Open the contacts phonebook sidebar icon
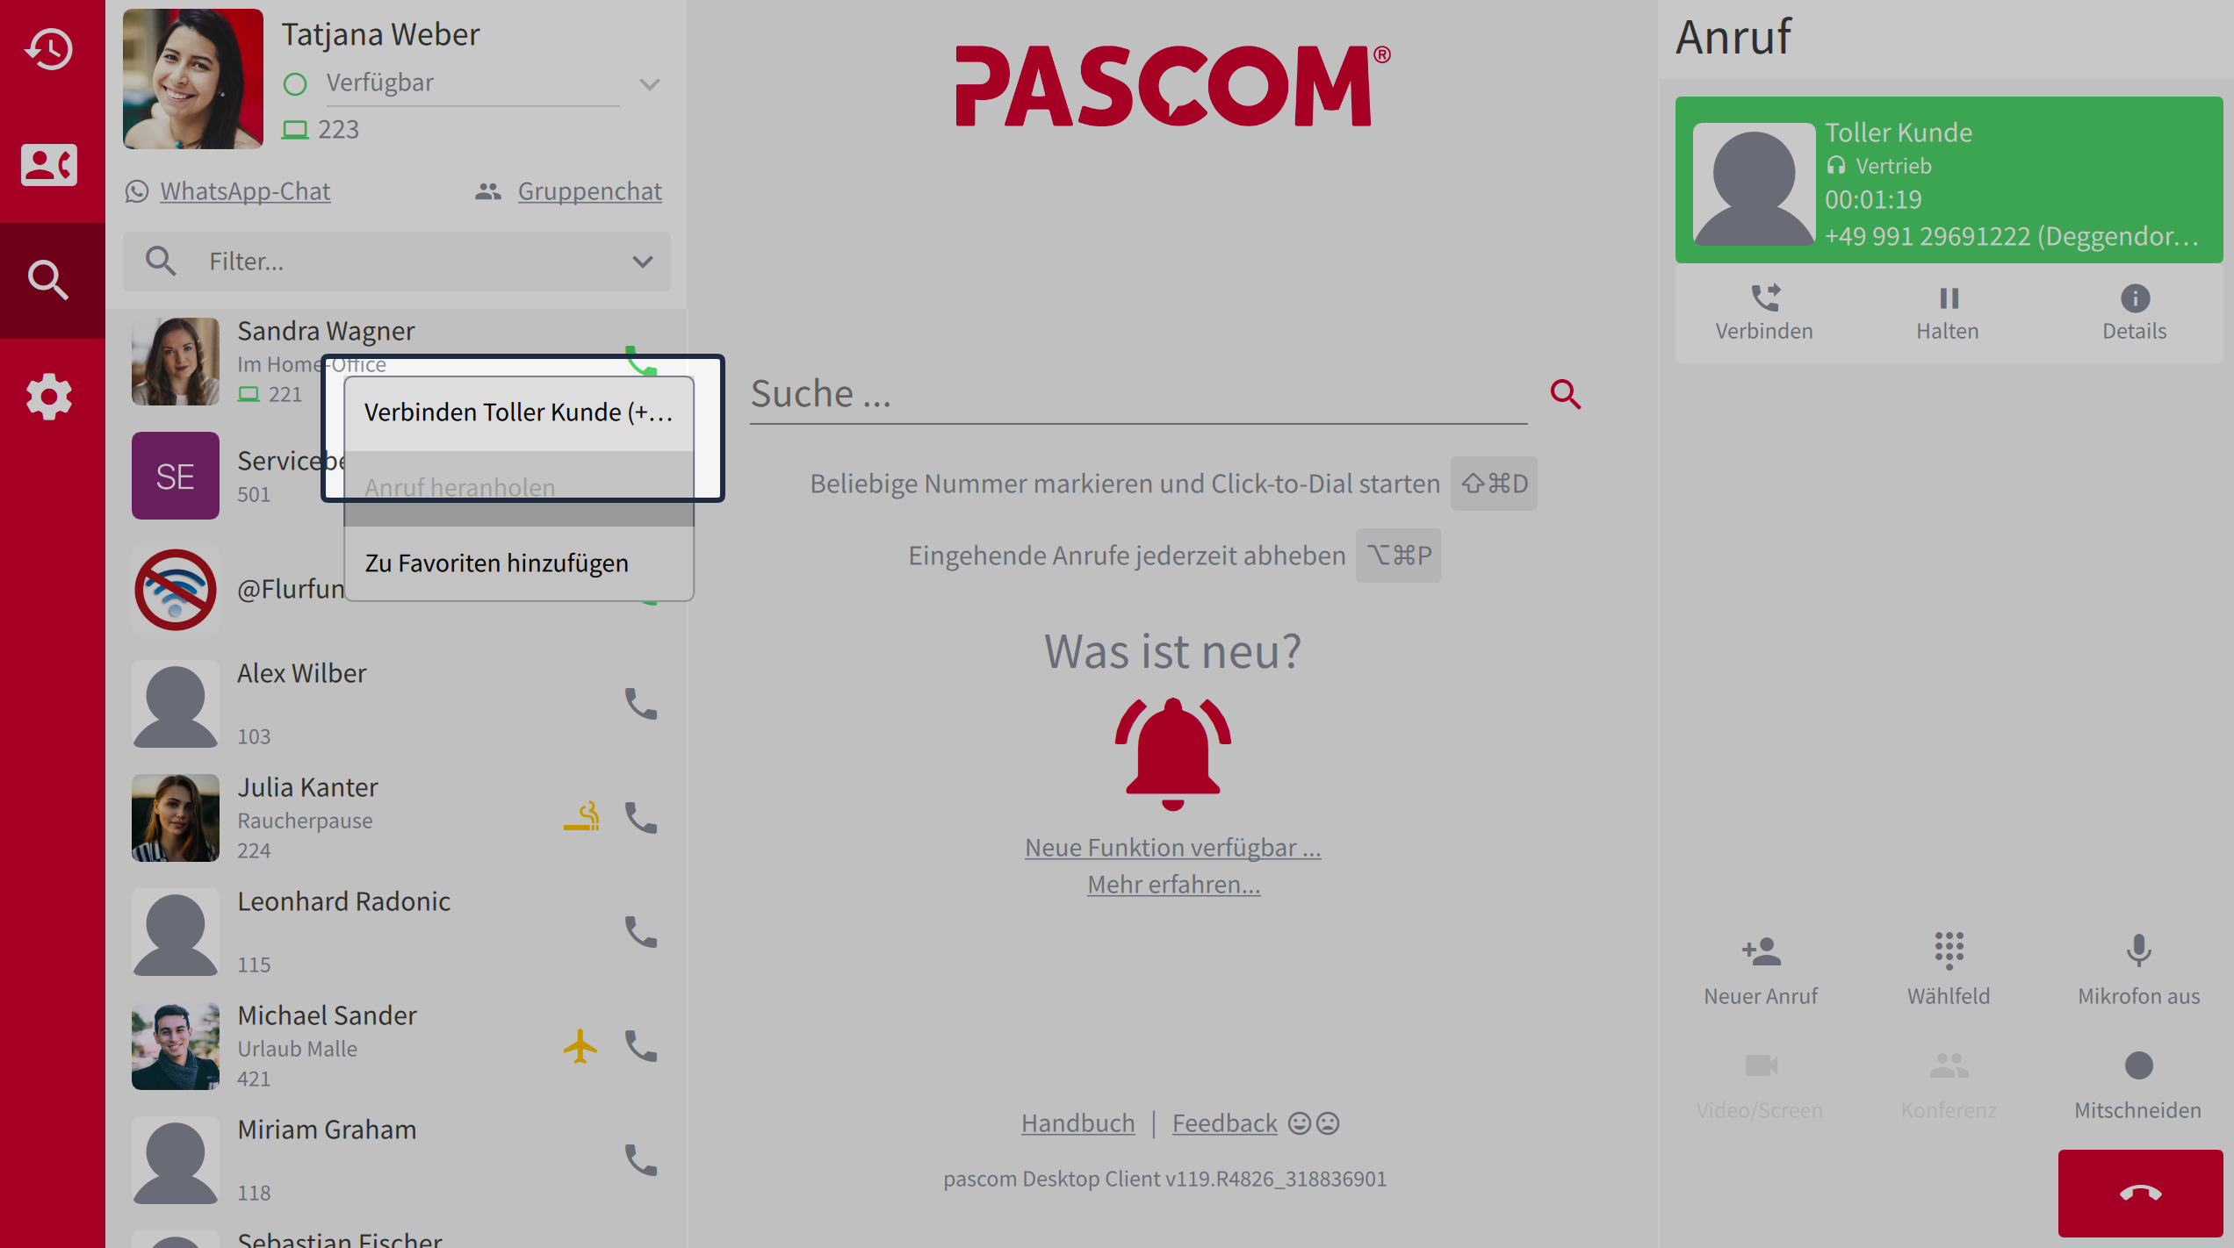Image resolution: width=2234 pixels, height=1248 pixels. click(x=49, y=165)
